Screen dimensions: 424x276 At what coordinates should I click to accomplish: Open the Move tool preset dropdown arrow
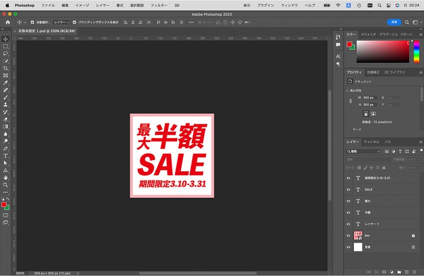pos(25,23)
